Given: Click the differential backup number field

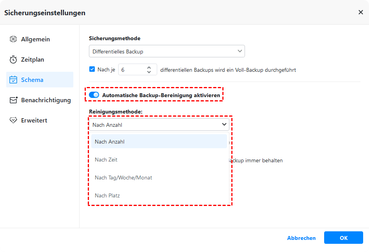Looking at the screenshot, I should click(131, 70).
